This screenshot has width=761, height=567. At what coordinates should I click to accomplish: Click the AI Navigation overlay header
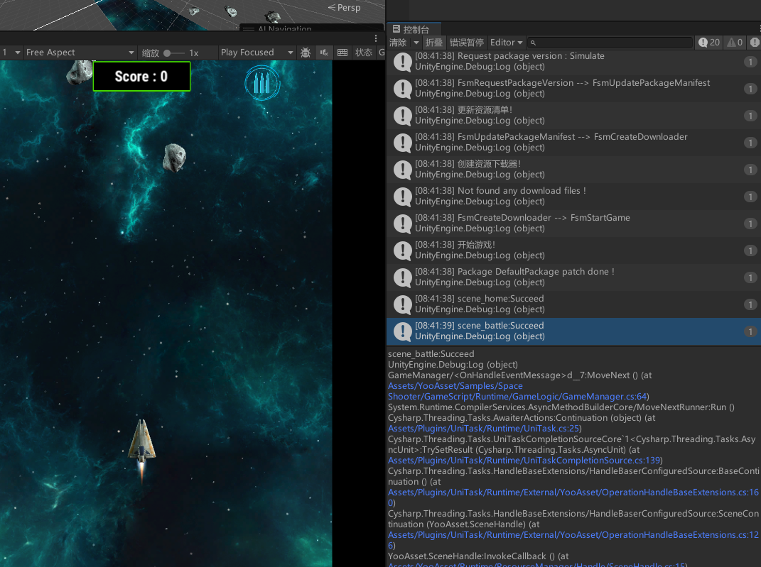(312, 28)
